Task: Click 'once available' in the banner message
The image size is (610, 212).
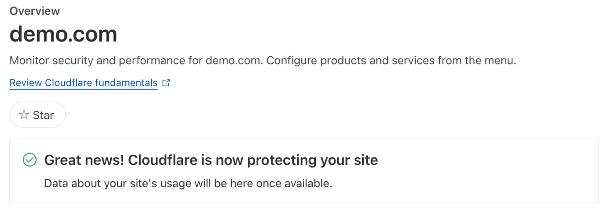Action: 294,183
